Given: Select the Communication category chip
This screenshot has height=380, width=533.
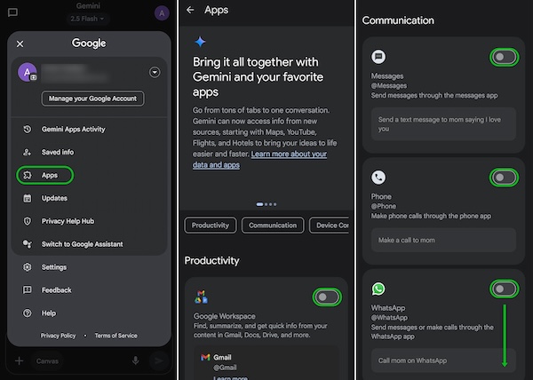Looking at the screenshot, I should pyautogui.click(x=271, y=226).
